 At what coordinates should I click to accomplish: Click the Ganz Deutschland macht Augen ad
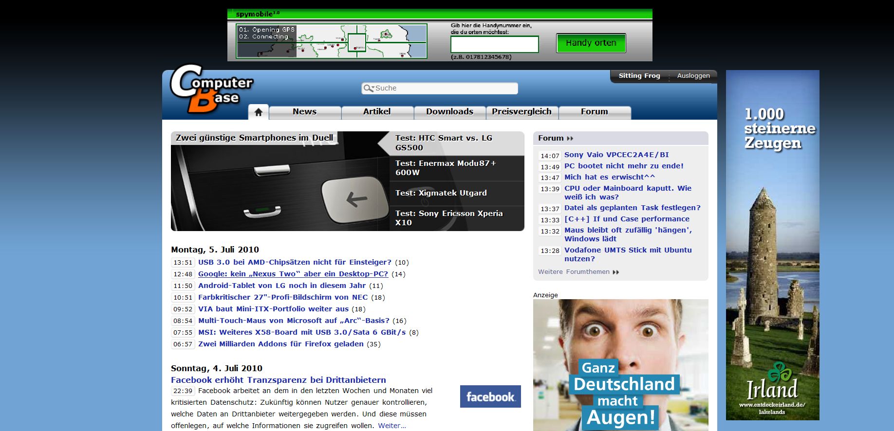(x=621, y=365)
